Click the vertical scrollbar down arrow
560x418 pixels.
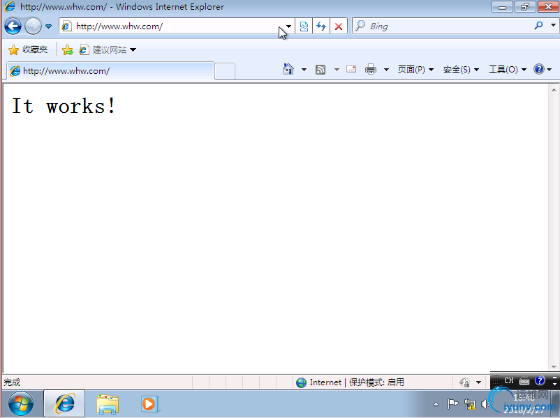pos(554,366)
